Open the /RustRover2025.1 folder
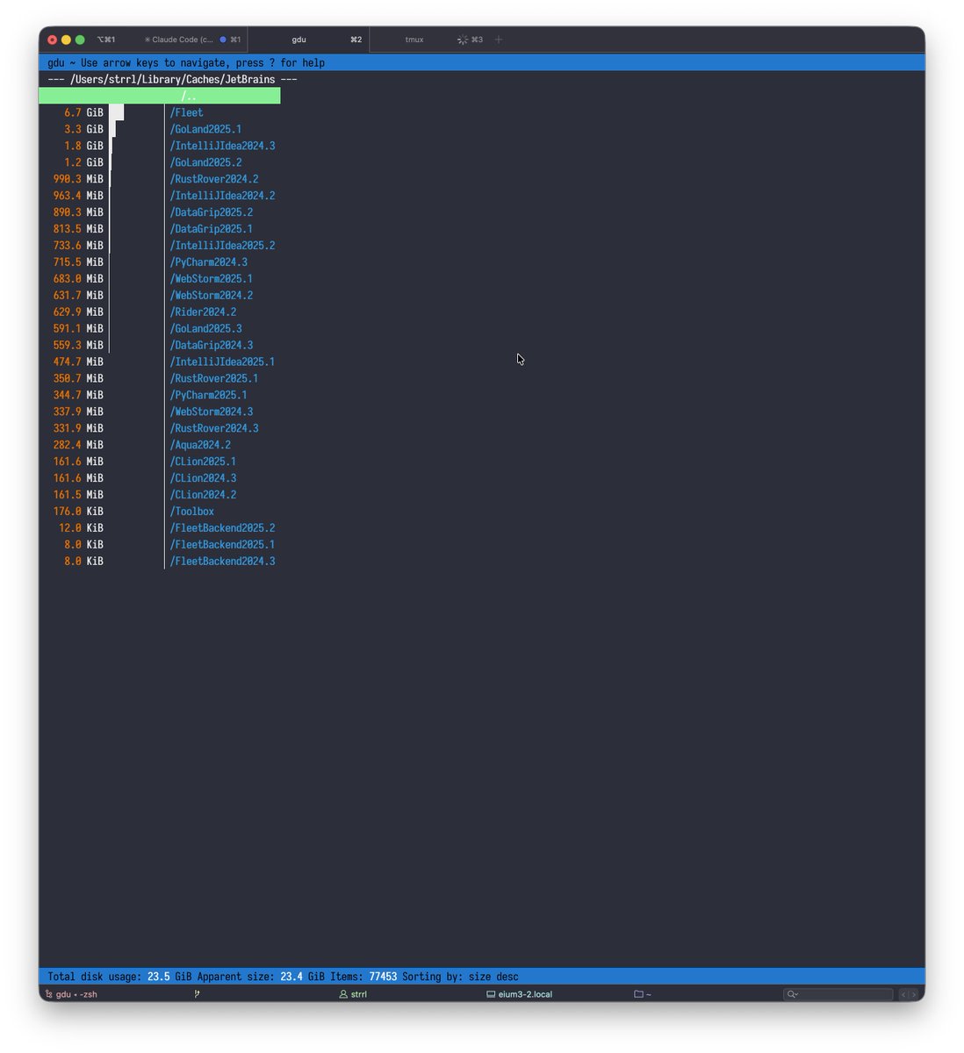This screenshot has height=1053, width=964. (214, 379)
